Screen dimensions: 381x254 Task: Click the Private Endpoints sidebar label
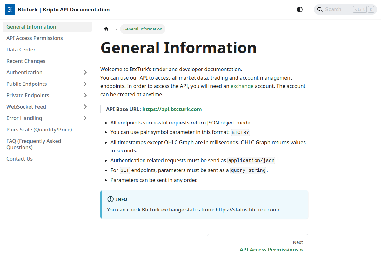pyautogui.click(x=28, y=95)
